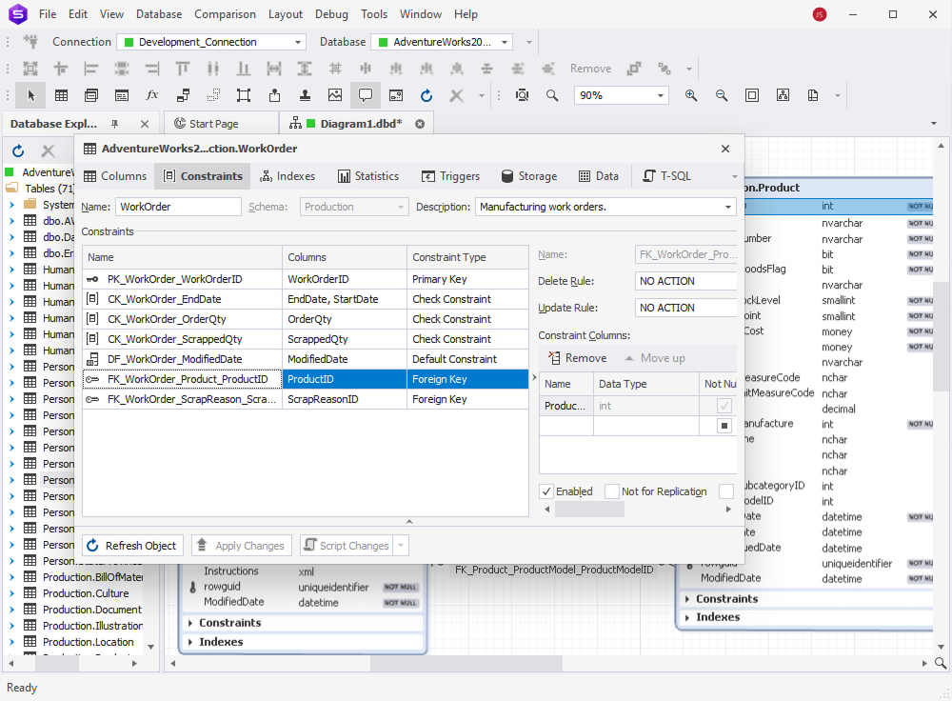Uncheck the Enabled checkbox for the foreign key
Image resolution: width=952 pixels, height=701 pixels.
(x=546, y=491)
